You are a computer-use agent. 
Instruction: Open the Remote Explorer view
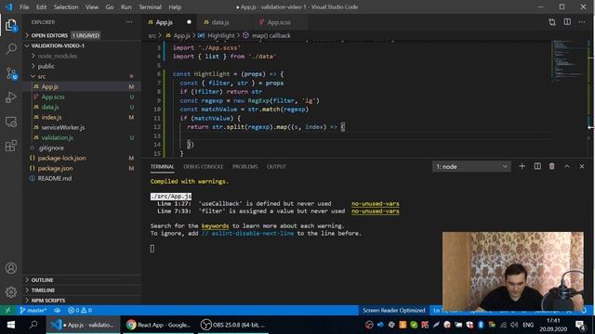point(11,122)
